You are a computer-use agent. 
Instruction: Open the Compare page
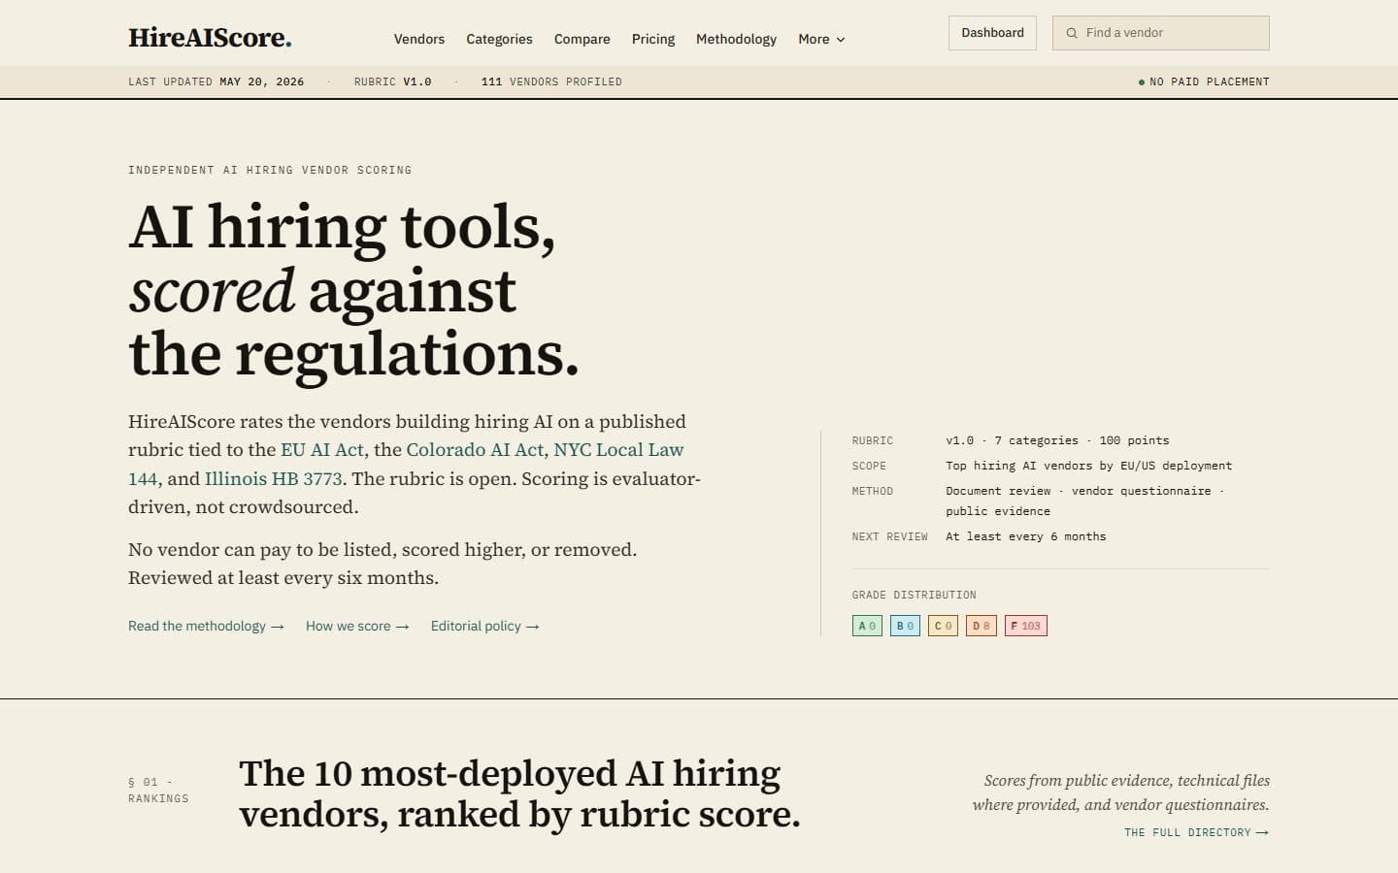click(x=582, y=39)
